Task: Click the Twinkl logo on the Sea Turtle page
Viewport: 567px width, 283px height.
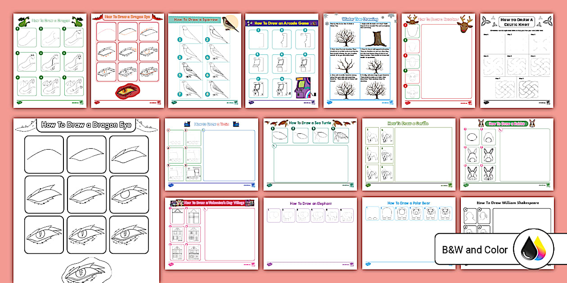Action: (x=269, y=185)
